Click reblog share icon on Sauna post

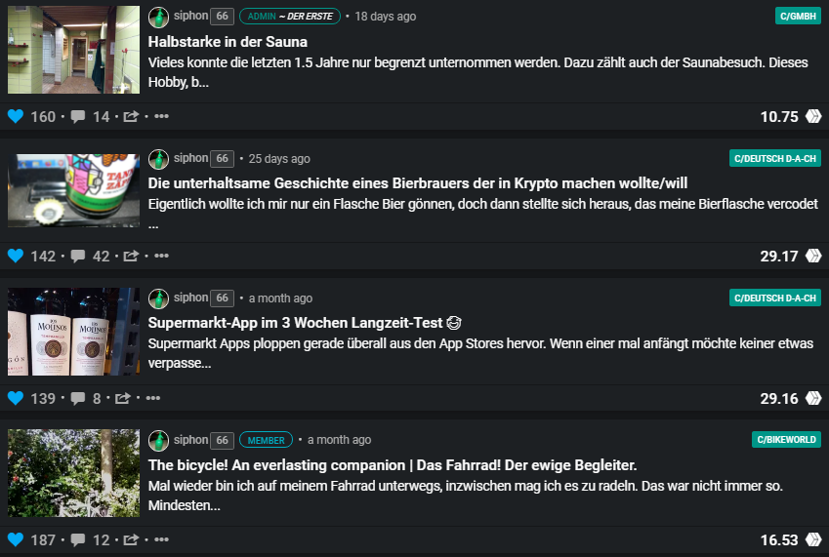tap(131, 116)
